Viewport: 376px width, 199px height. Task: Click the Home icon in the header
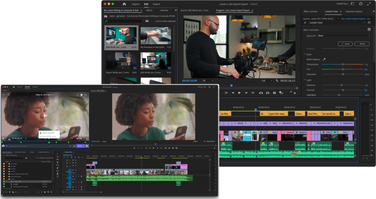click(124, 4)
